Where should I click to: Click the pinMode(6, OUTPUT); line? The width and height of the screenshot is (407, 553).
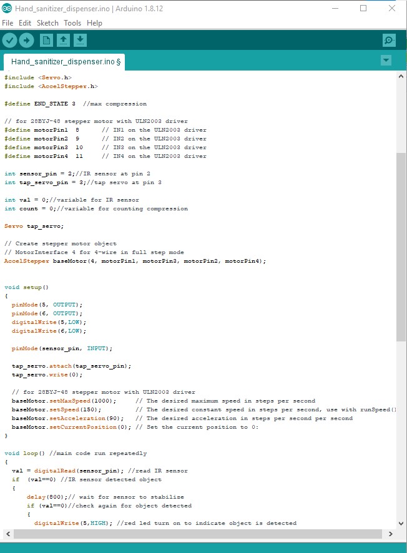pyautogui.click(x=47, y=313)
